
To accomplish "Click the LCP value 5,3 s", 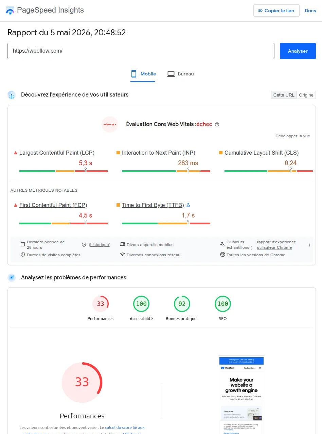I will pyautogui.click(x=86, y=163).
